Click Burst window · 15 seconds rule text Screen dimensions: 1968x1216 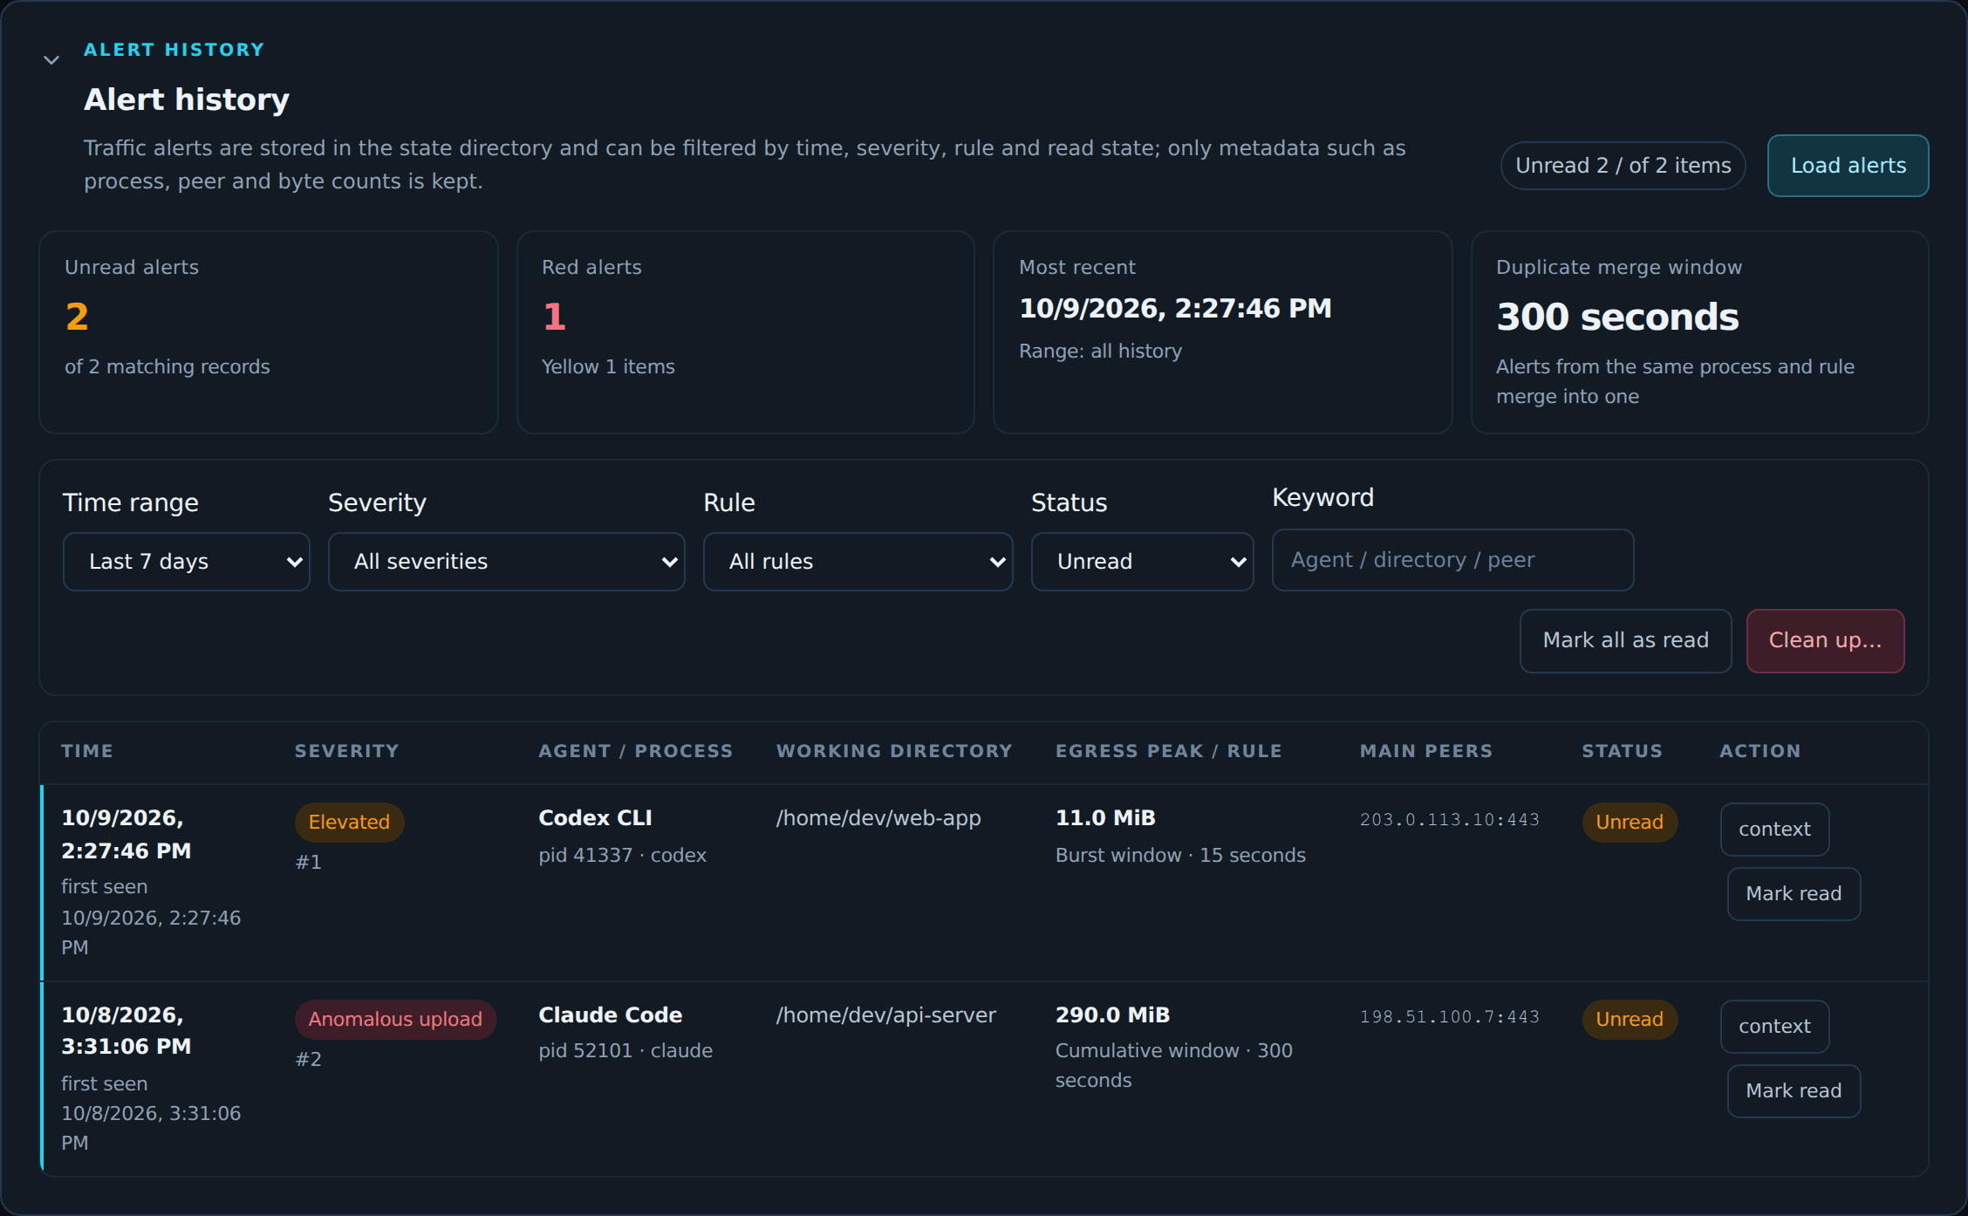pyautogui.click(x=1181, y=856)
